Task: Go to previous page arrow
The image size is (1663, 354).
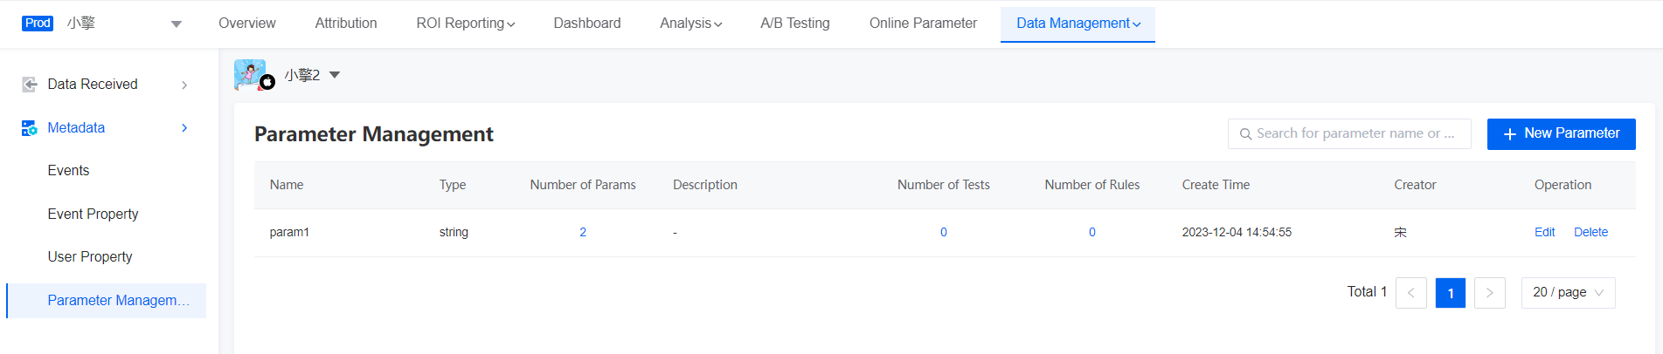Action: 1411,293
